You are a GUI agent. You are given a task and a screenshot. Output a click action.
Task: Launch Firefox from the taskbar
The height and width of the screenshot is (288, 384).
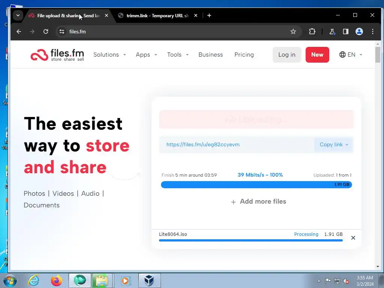click(x=56, y=280)
